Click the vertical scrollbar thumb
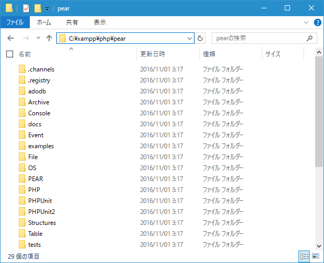 pos(319,112)
